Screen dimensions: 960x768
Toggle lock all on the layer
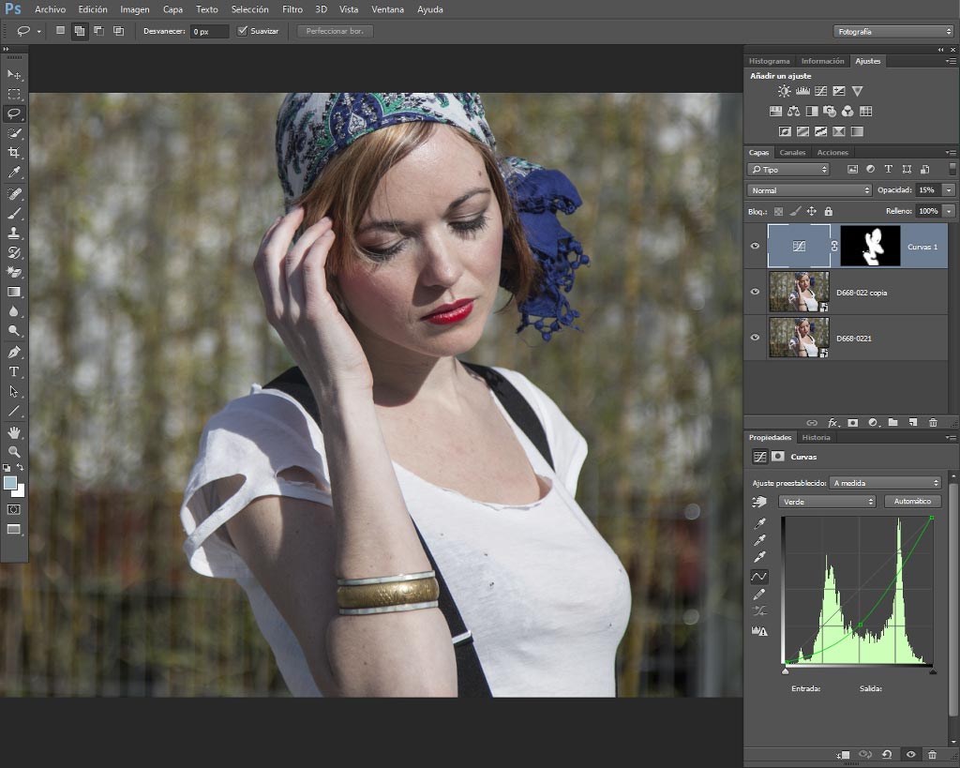829,211
